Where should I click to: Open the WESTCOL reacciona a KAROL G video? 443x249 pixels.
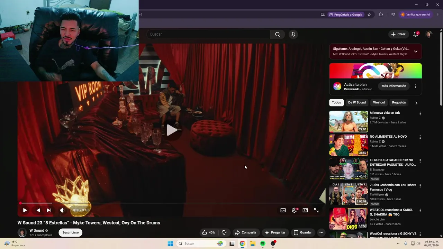click(x=391, y=212)
